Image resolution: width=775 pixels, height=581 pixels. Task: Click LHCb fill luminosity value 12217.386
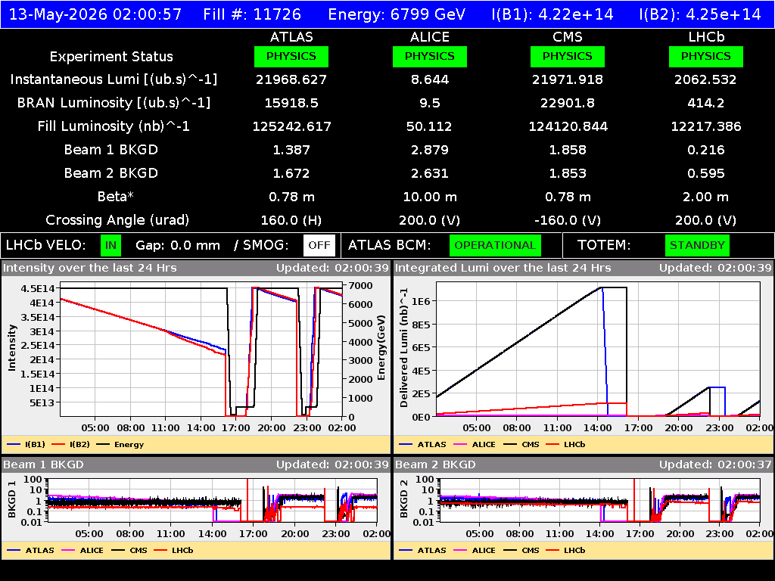pos(706,126)
